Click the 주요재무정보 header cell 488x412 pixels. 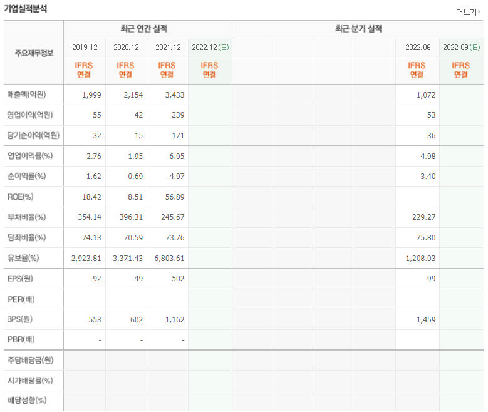click(x=34, y=53)
